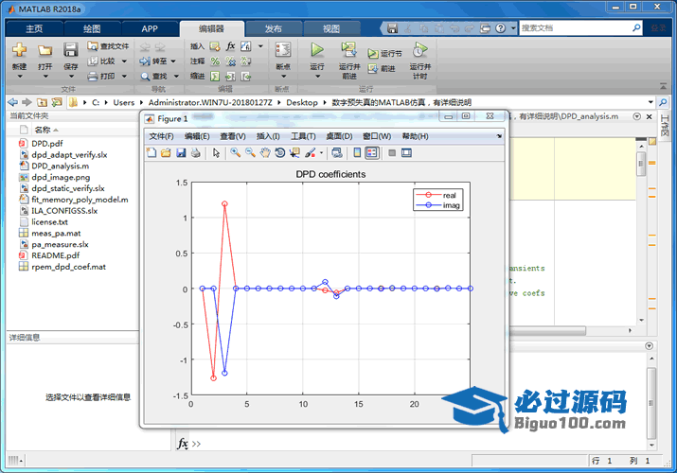This screenshot has height=473, width=677.
Task: Toggle the Edit Plot arrow tool
Action: pos(216,152)
